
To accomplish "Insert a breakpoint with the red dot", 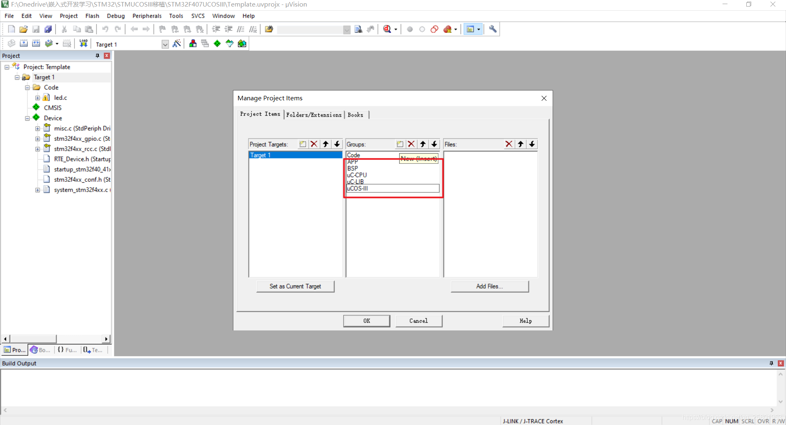I will [x=410, y=29].
